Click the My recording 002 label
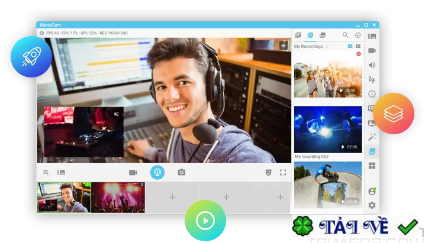The image size is (425, 243). coord(312,157)
